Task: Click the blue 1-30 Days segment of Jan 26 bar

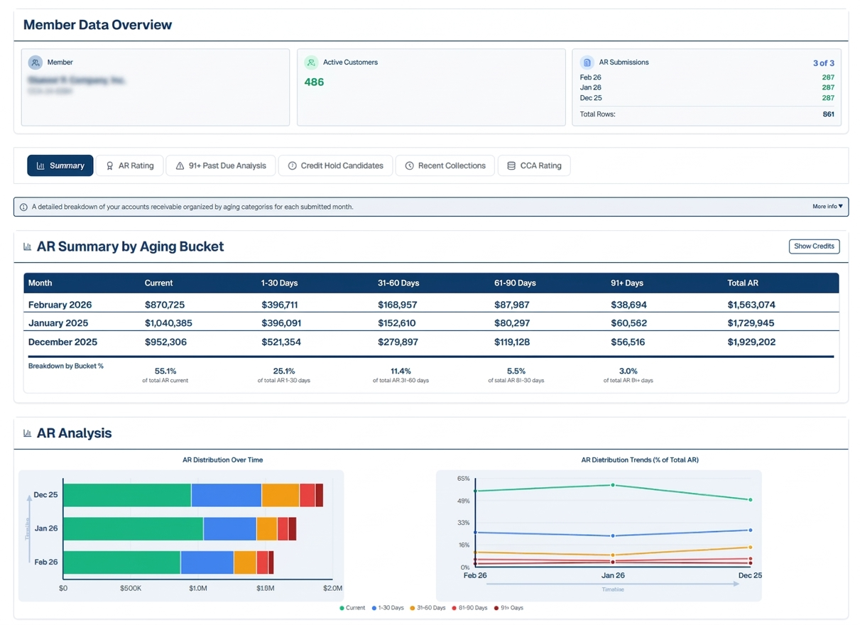Action: click(230, 528)
